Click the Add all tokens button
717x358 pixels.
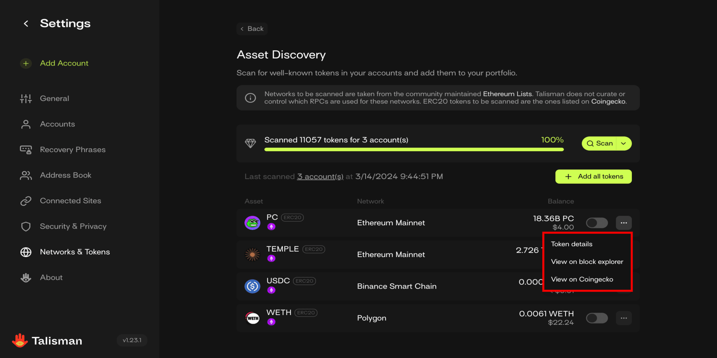[594, 177]
